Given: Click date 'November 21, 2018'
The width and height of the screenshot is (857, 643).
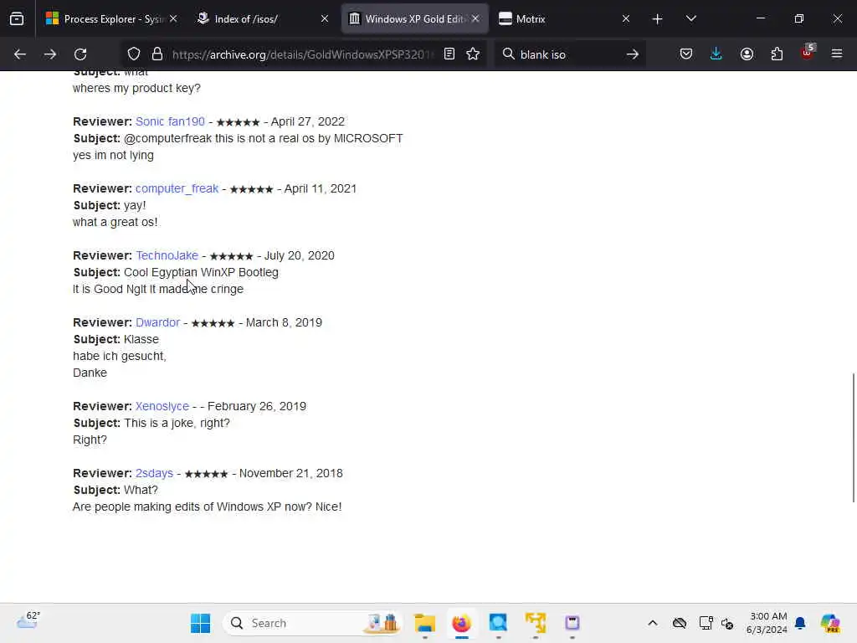Looking at the screenshot, I should coord(290,473).
